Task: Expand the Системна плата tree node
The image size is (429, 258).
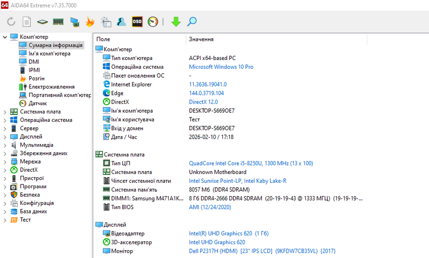Action: 4,112
